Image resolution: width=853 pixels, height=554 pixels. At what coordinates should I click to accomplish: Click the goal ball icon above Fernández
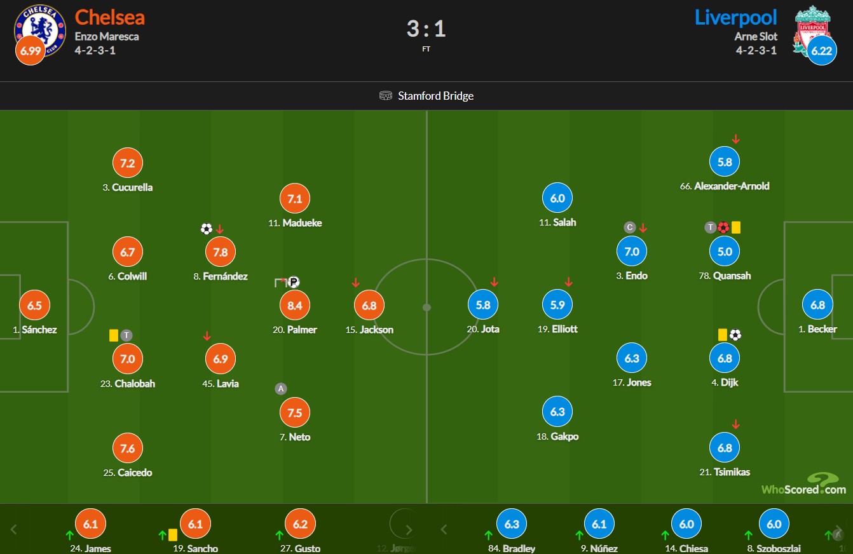206,229
